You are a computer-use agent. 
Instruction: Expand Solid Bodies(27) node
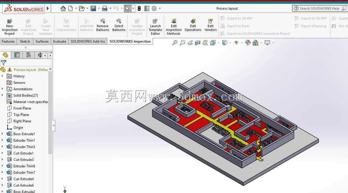(2, 95)
